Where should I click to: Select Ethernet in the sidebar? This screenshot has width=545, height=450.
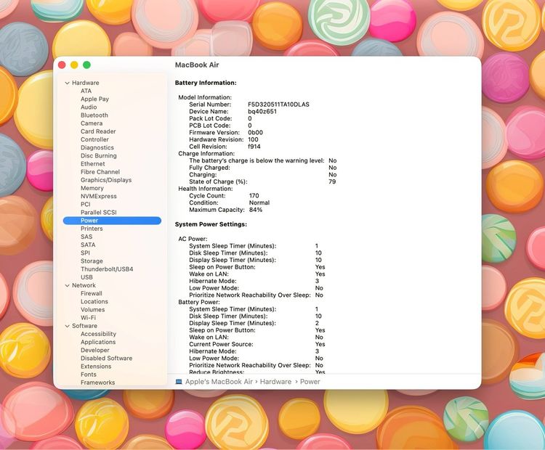[93, 164]
